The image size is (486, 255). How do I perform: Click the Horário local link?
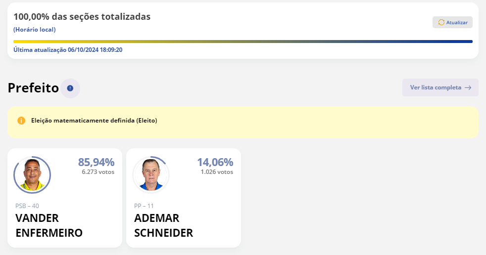pos(35,30)
